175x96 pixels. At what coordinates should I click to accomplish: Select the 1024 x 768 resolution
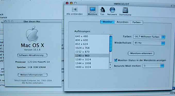click(x=92, y=48)
